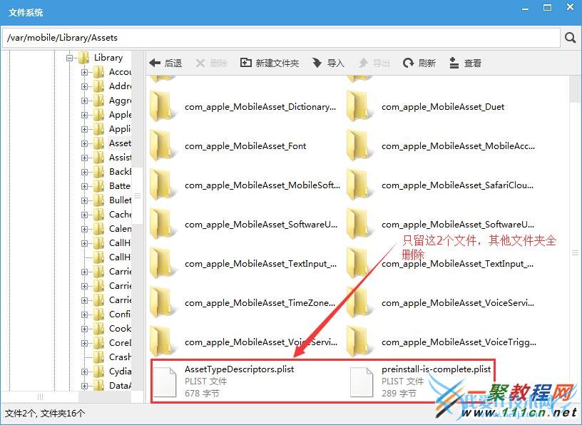The width and height of the screenshot is (582, 425).
Task: Expand the Cook tree node
Action: pos(84,329)
